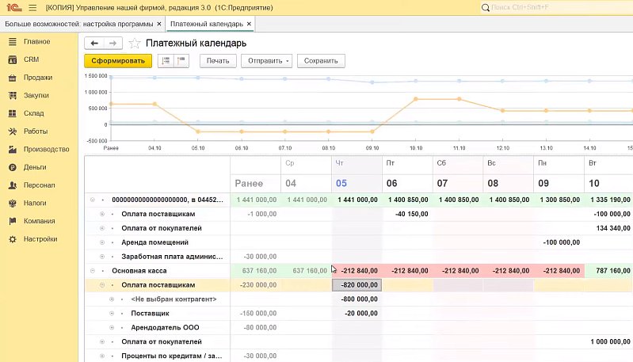The image size is (633, 362).
Task: Expand the Поставщик row
Action: [112, 313]
